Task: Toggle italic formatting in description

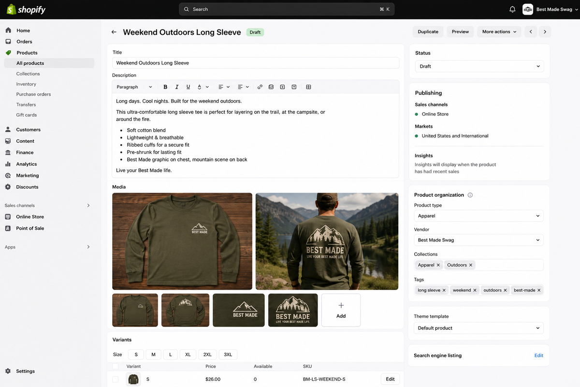Action: [x=177, y=87]
